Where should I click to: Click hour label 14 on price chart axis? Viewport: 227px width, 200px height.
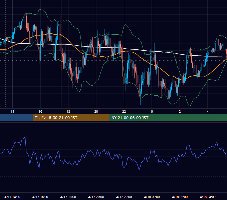(x=12, y=112)
